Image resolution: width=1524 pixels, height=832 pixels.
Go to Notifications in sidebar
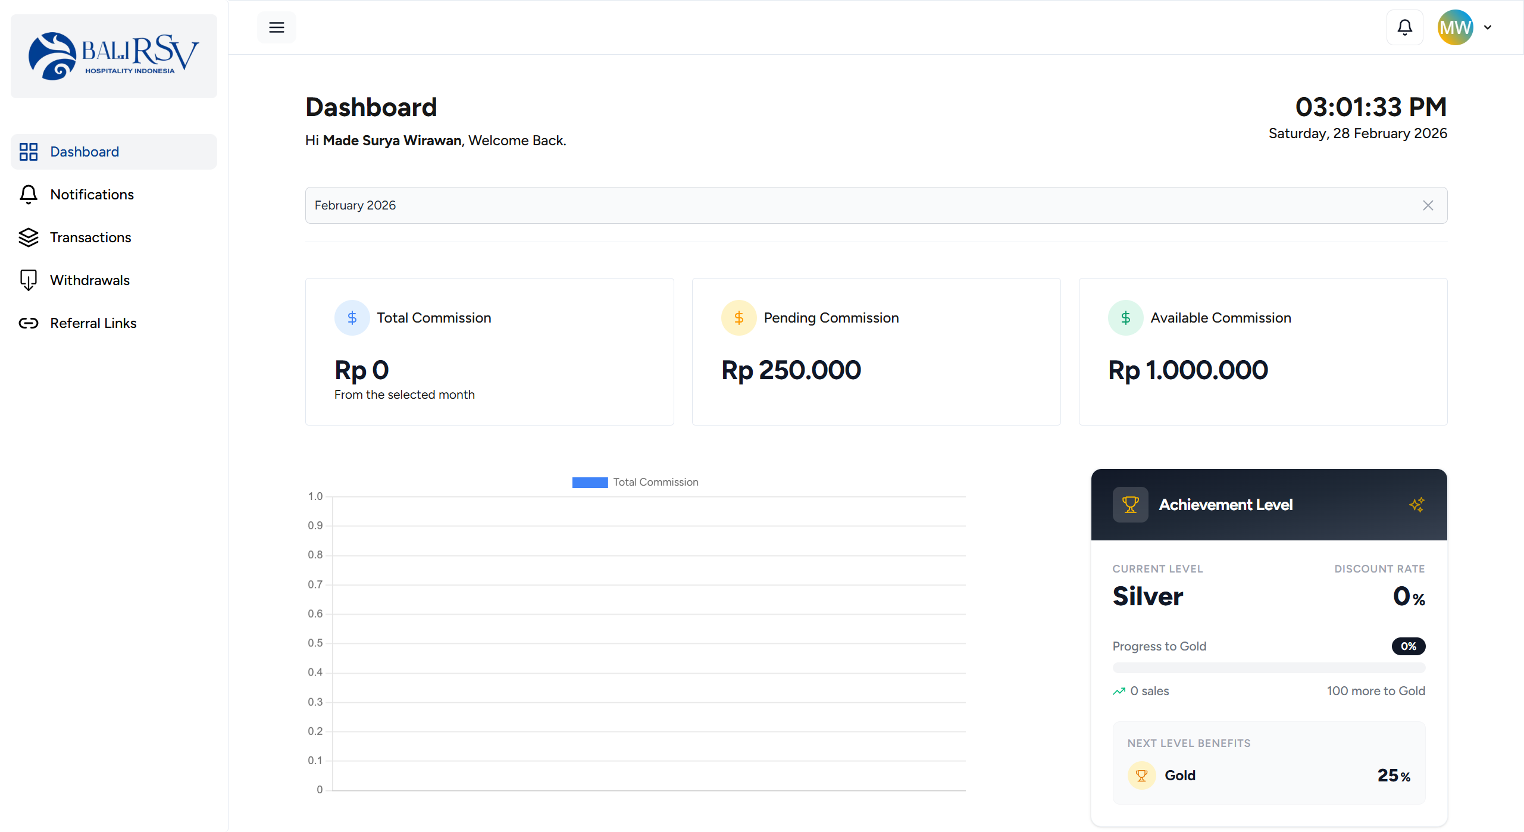[92, 195]
